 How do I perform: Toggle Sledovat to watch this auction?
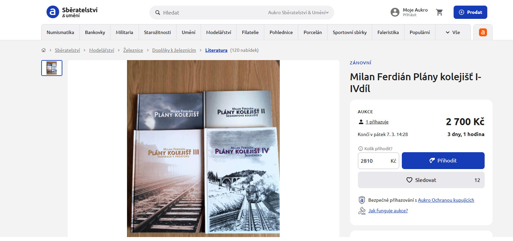pos(421,180)
